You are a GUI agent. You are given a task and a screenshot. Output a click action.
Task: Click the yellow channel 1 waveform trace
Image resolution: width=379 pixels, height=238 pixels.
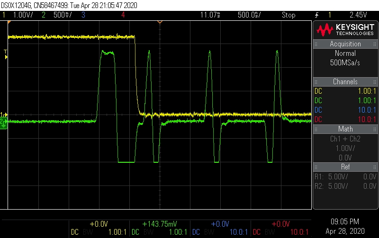pyautogui.click(x=71, y=36)
